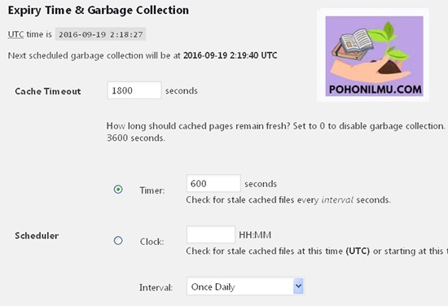The height and width of the screenshot is (306, 448).
Task: Click the empty Clock HH:MM input field
Action: pos(211,234)
